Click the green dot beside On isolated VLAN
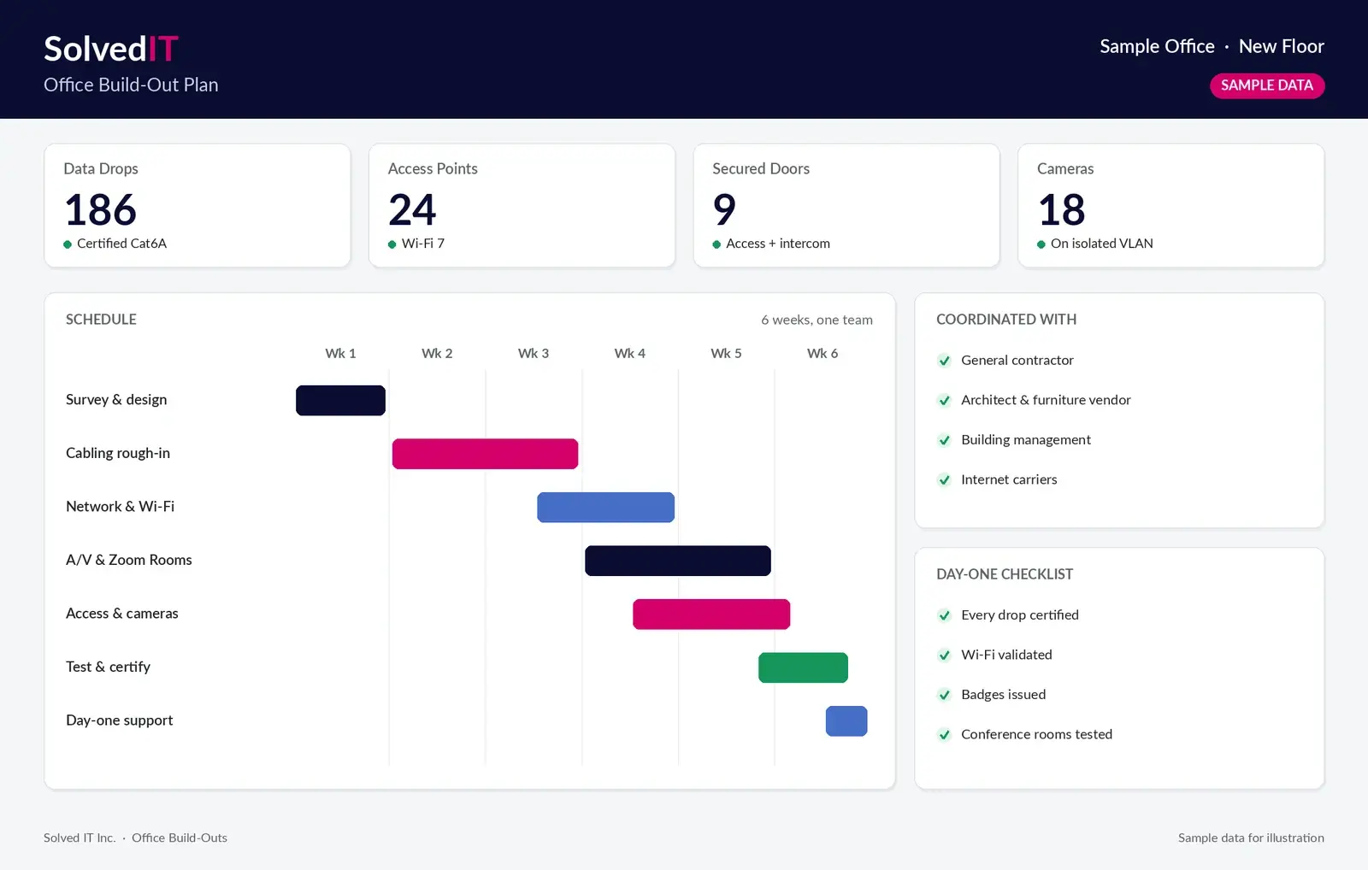The image size is (1368, 870). (x=1041, y=244)
